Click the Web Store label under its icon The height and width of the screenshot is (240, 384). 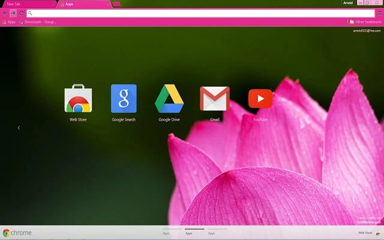[78, 120]
